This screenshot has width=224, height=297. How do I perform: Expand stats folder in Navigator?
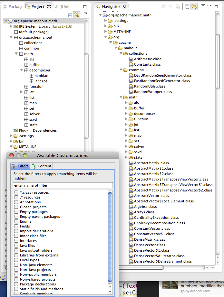tap(126, 157)
